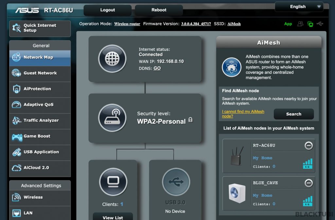Screen dimensions: 335x220
Task: Click the clients computer icon
Action: 113,182
